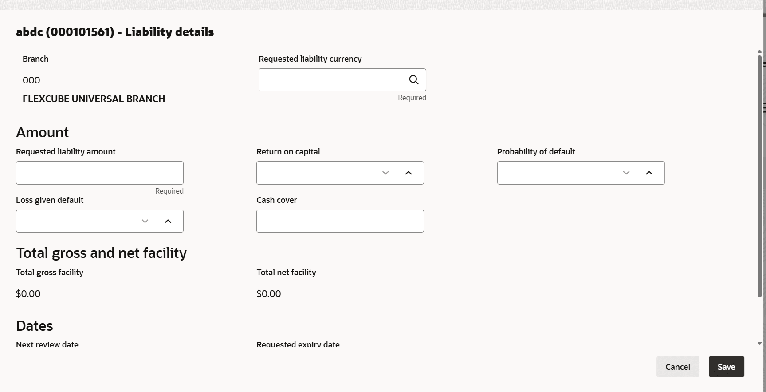Click the Requested liability amount input

[100, 173]
